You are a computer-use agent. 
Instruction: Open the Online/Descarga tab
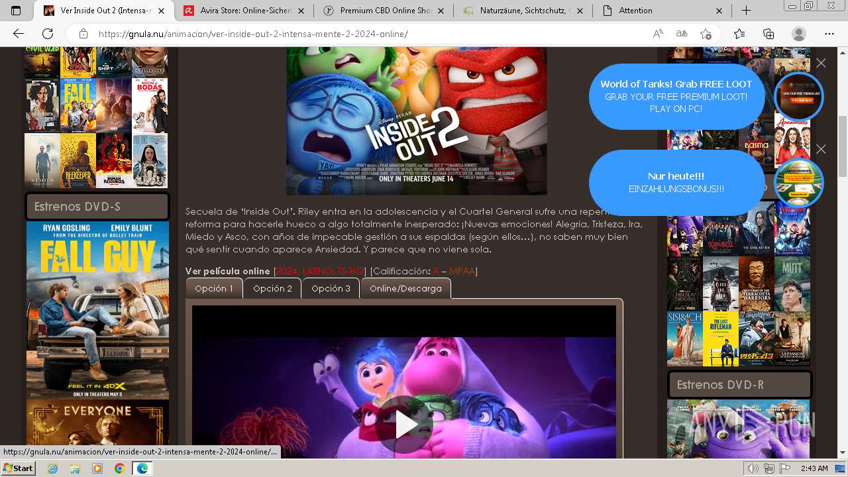click(x=405, y=288)
